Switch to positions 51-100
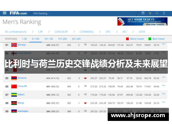The image size is (172, 124). point(35,39)
